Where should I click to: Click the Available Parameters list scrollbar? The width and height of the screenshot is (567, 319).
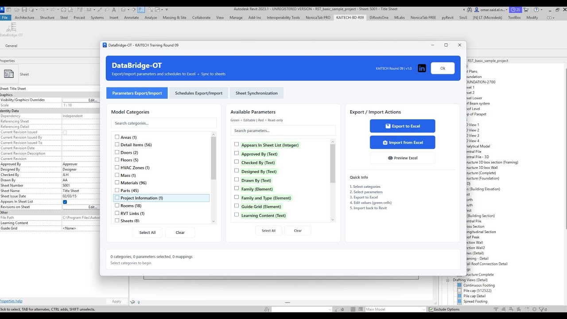point(333,180)
